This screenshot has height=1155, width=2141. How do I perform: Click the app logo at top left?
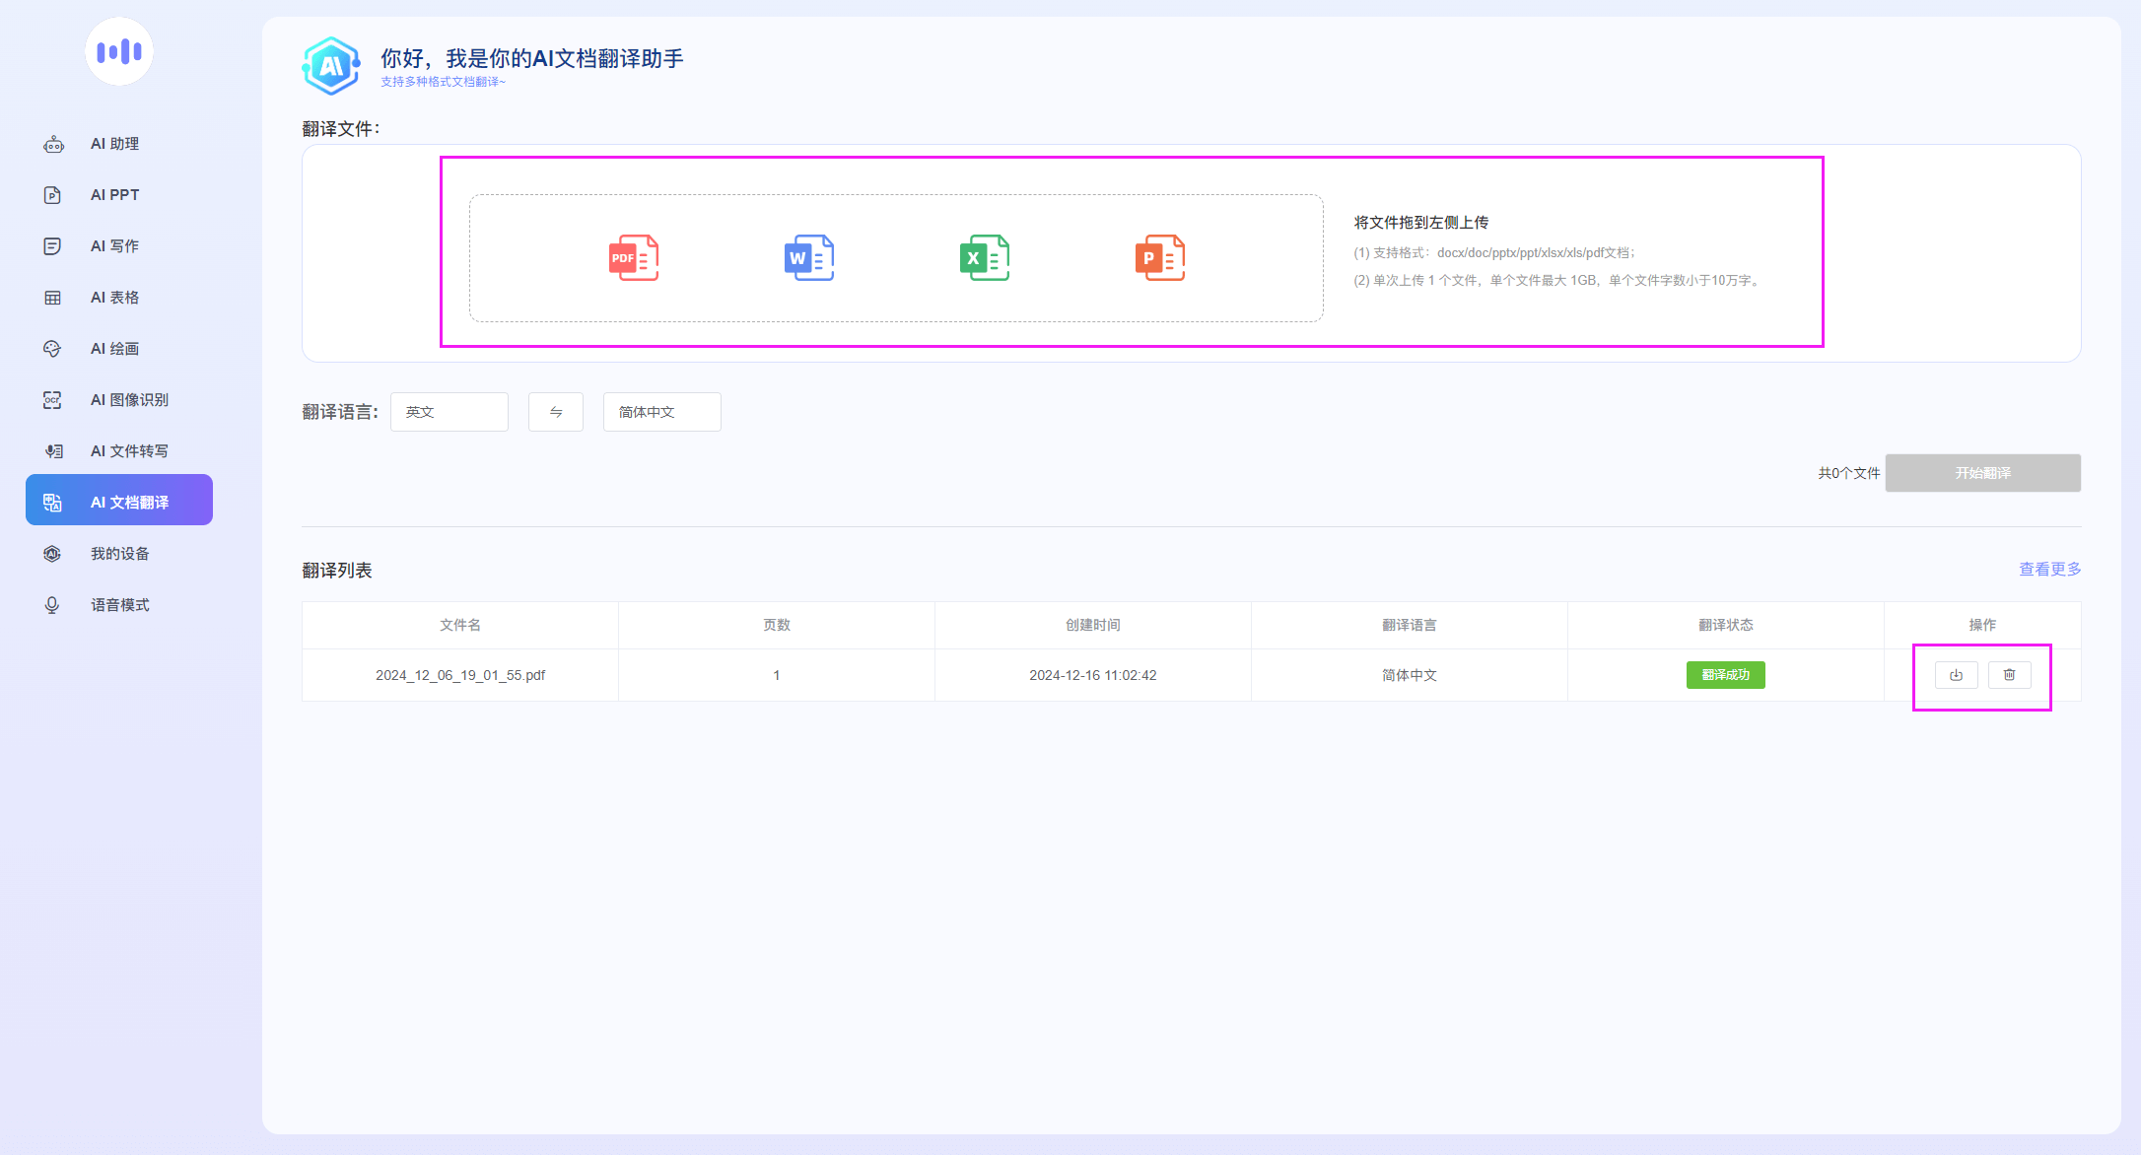click(119, 51)
